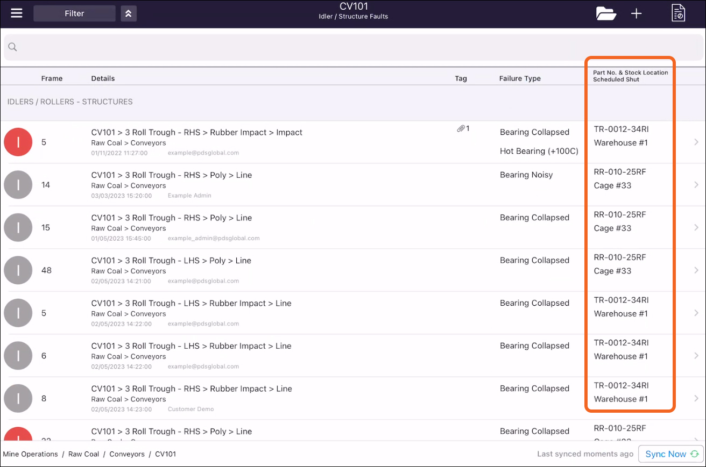Open the folder icon in header
The width and height of the screenshot is (706, 467).
click(x=606, y=13)
